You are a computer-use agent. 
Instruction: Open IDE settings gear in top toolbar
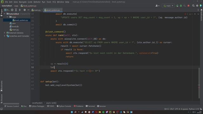(197, 6)
